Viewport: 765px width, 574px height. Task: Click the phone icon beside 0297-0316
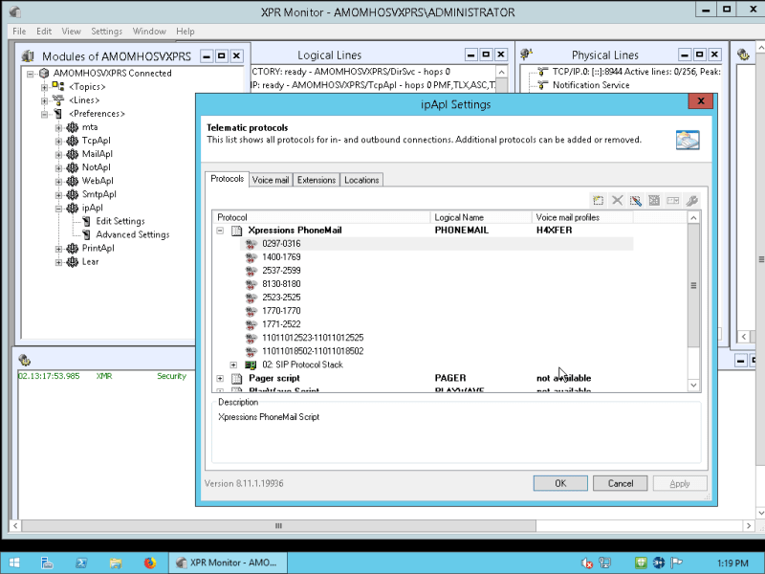(x=251, y=244)
